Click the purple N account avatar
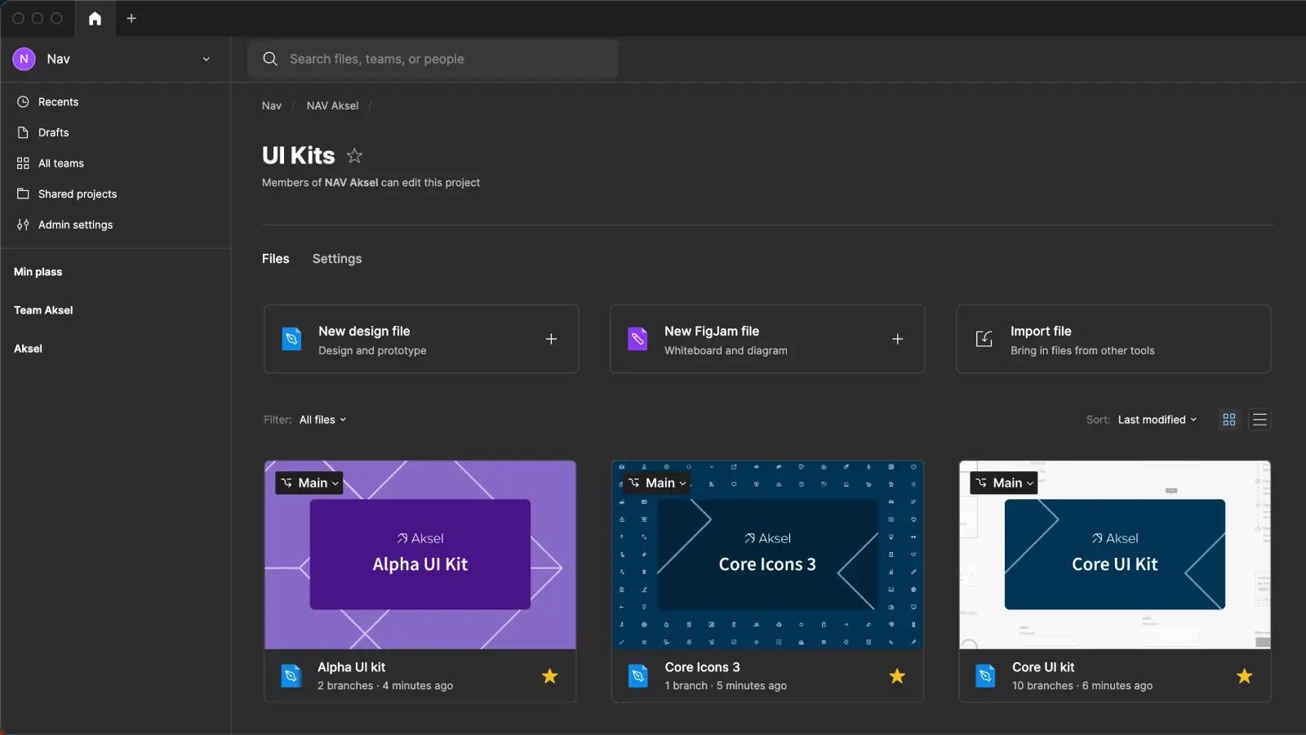The height and width of the screenshot is (735, 1306). pos(24,59)
